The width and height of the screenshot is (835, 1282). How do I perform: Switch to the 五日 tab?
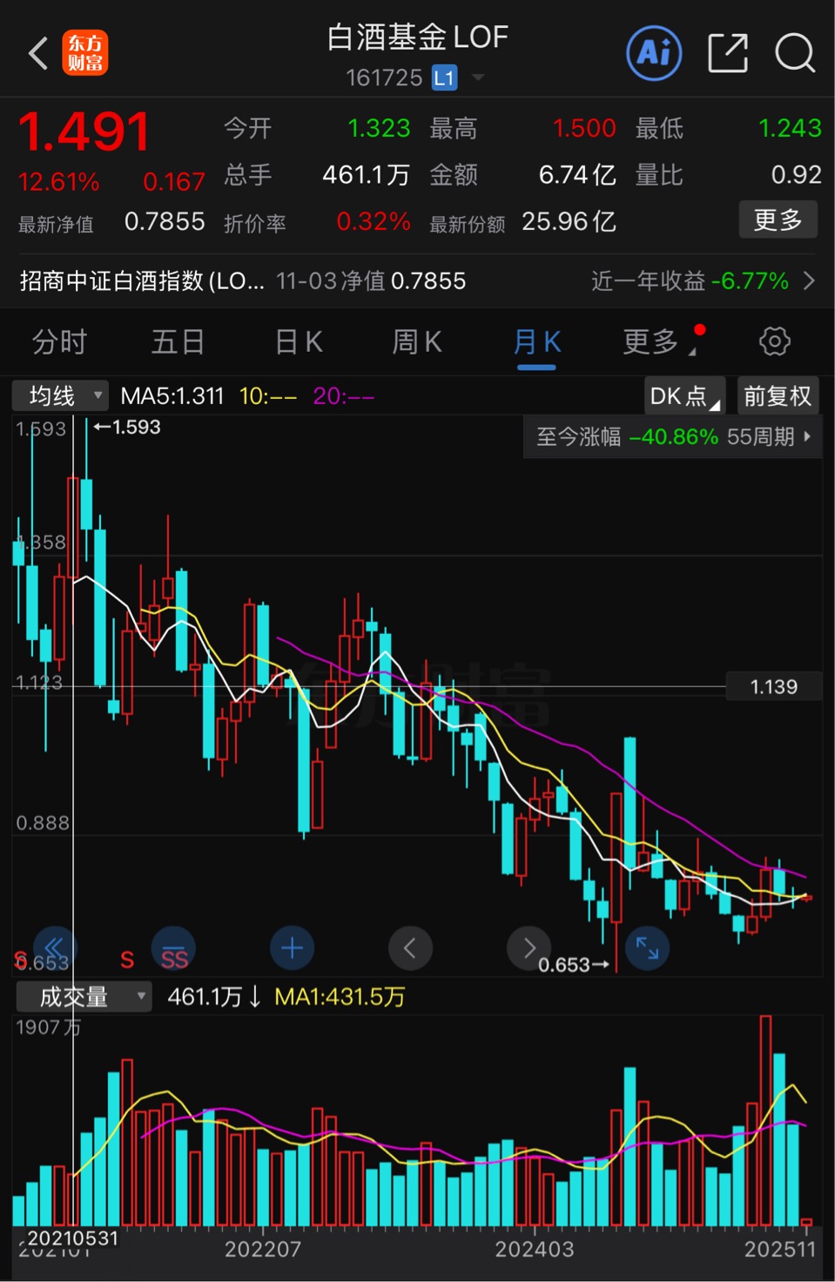point(178,341)
